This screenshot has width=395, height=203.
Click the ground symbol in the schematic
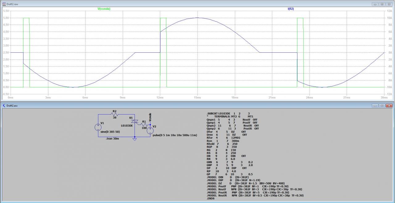pos(135,139)
